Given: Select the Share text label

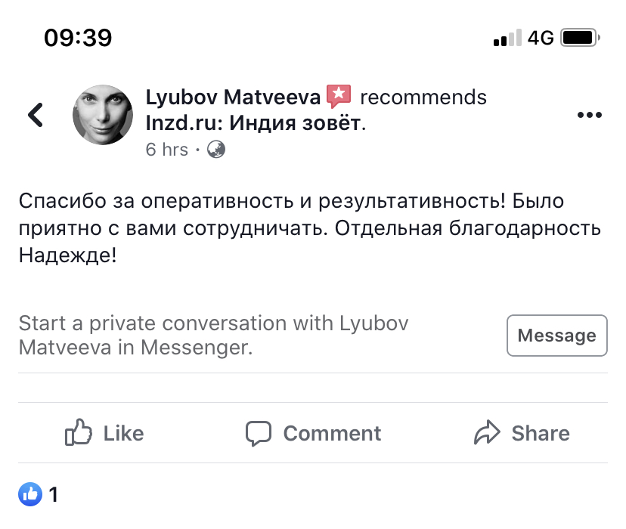Looking at the screenshot, I should pyautogui.click(x=541, y=433).
